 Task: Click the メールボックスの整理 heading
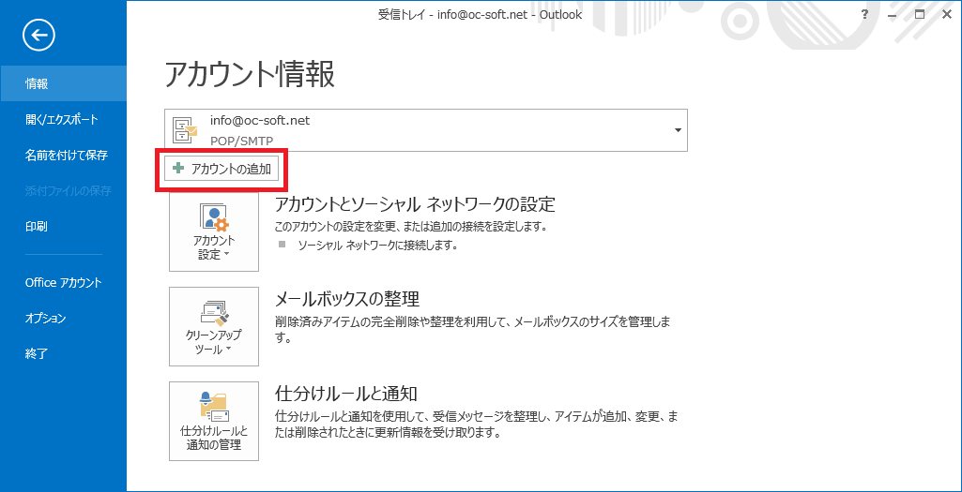tap(347, 298)
